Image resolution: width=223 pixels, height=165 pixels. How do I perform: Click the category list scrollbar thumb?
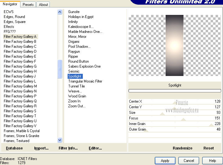60,69
